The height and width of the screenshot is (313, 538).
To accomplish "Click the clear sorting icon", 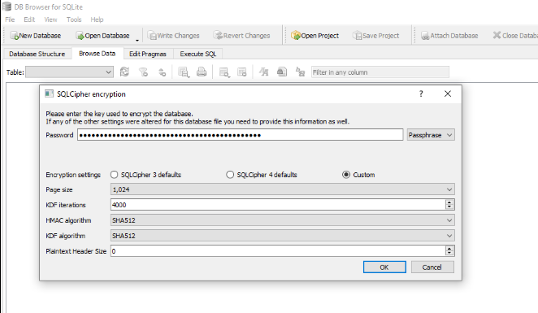I will point(162,72).
